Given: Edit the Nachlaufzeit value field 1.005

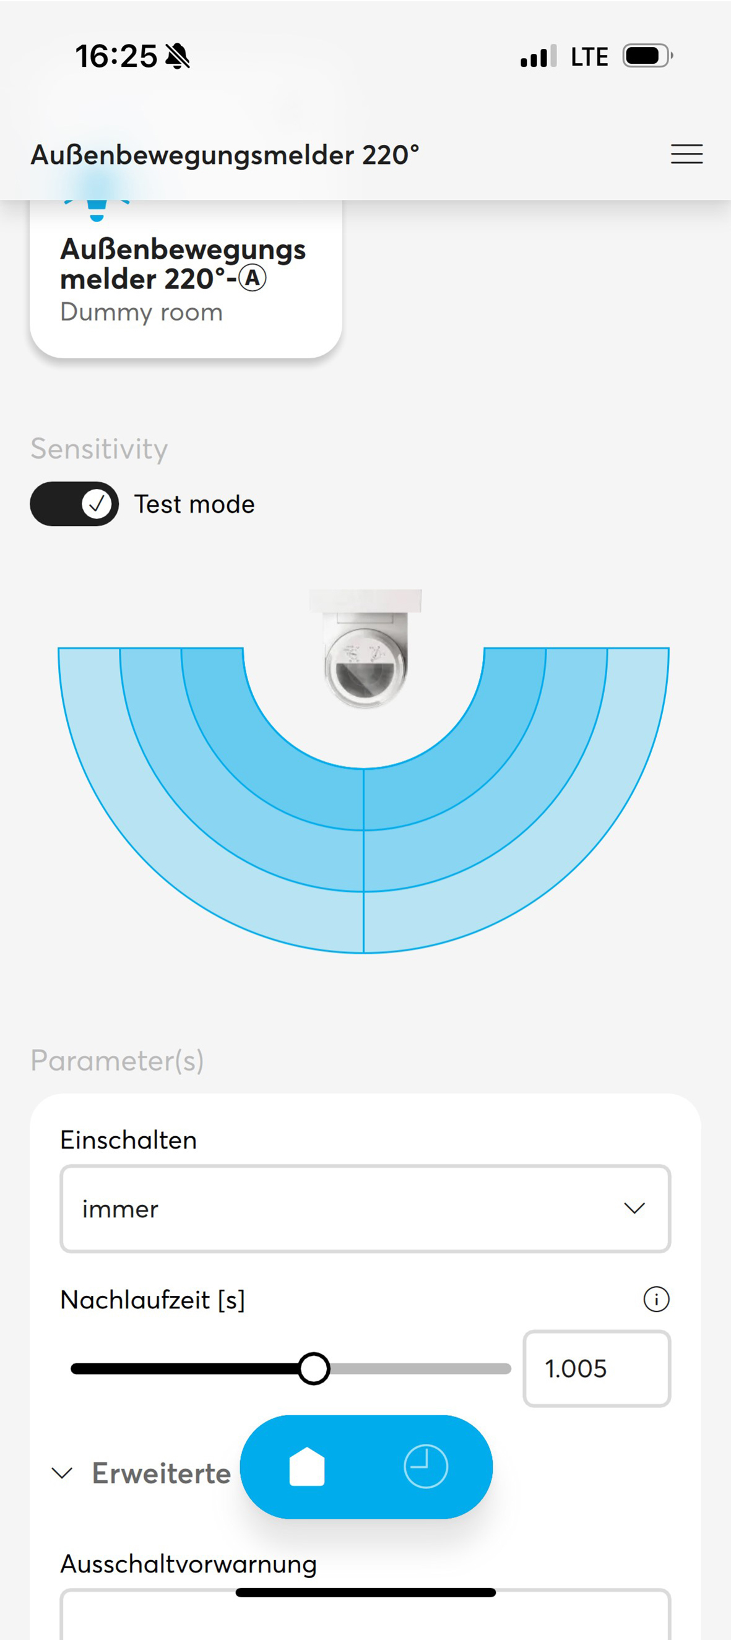Looking at the screenshot, I should [x=596, y=1369].
